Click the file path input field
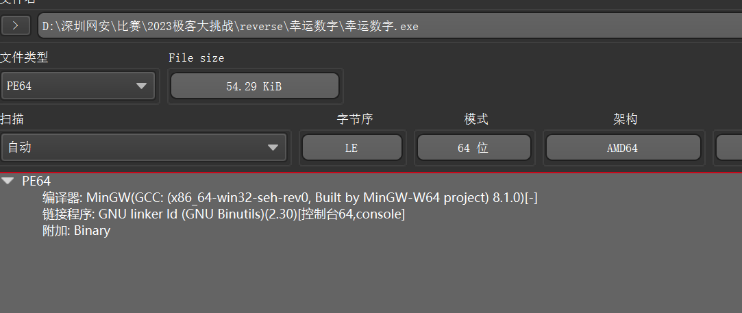Viewport: 742px width, 313px height. click(x=390, y=26)
